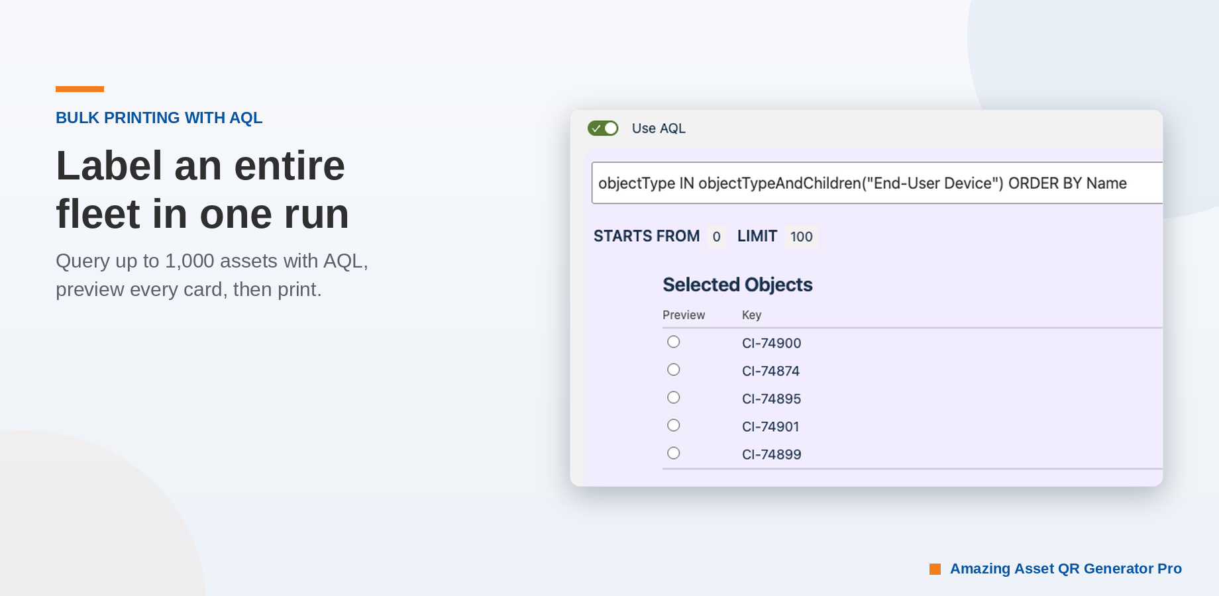The width and height of the screenshot is (1219, 596).
Task: Click the orange square beside the product name
Action: 935,569
